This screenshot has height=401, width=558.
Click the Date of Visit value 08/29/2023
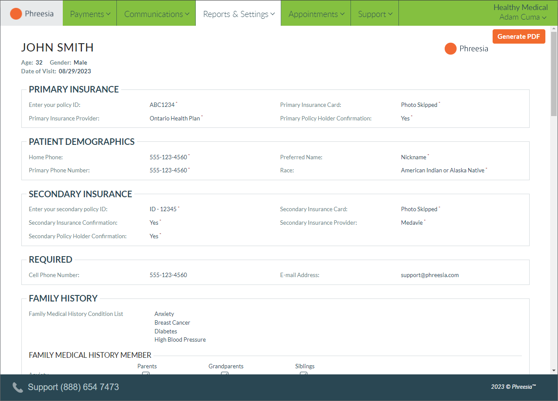click(x=75, y=71)
